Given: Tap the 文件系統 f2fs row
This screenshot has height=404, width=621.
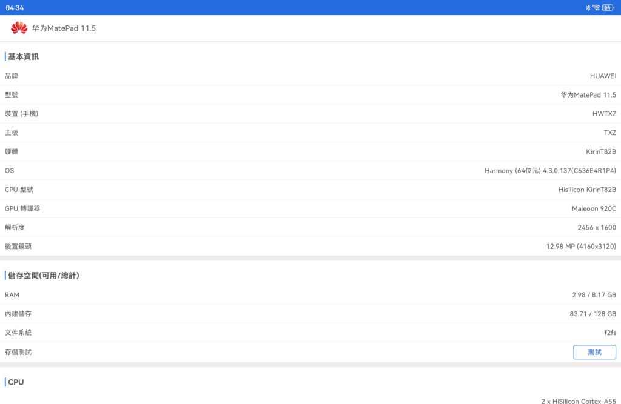Looking at the screenshot, I should tap(310, 333).
